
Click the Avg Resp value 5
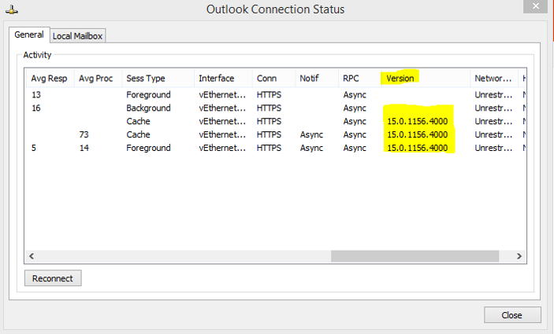click(34, 148)
